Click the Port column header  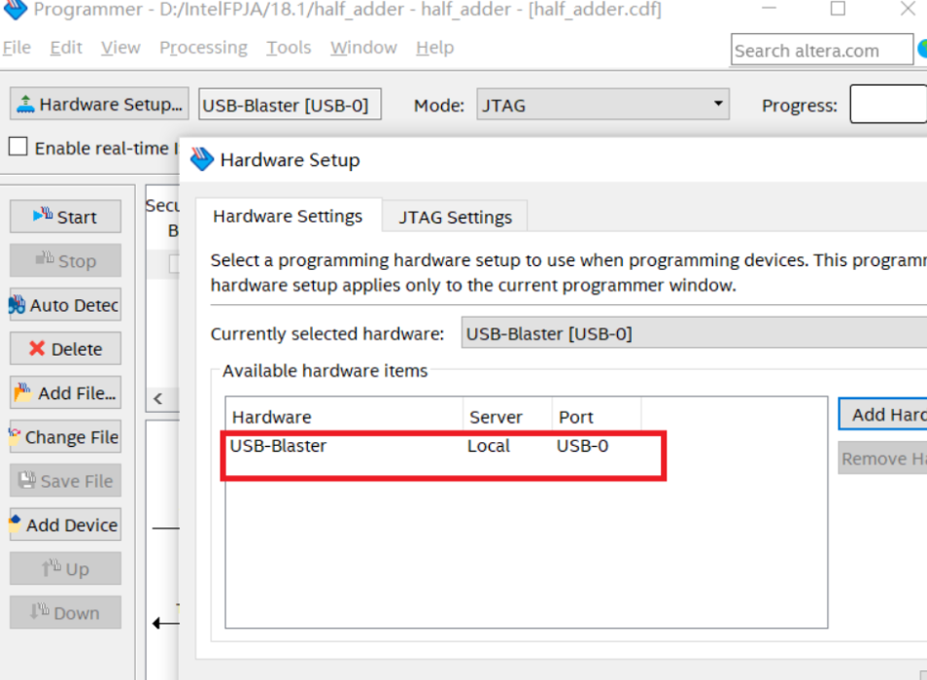[x=597, y=417]
